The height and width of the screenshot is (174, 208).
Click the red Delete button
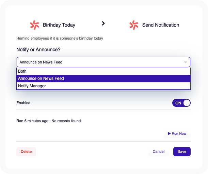[26, 151]
